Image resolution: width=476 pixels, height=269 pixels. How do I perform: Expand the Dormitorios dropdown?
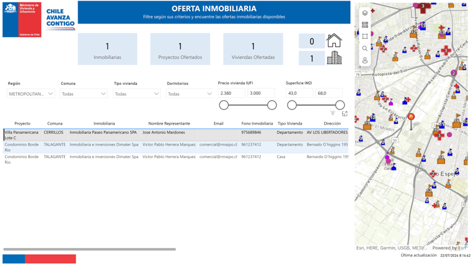pyautogui.click(x=190, y=94)
